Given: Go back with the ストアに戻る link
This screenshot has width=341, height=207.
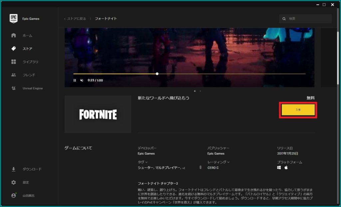Looking at the screenshot, I should coord(75,19).
